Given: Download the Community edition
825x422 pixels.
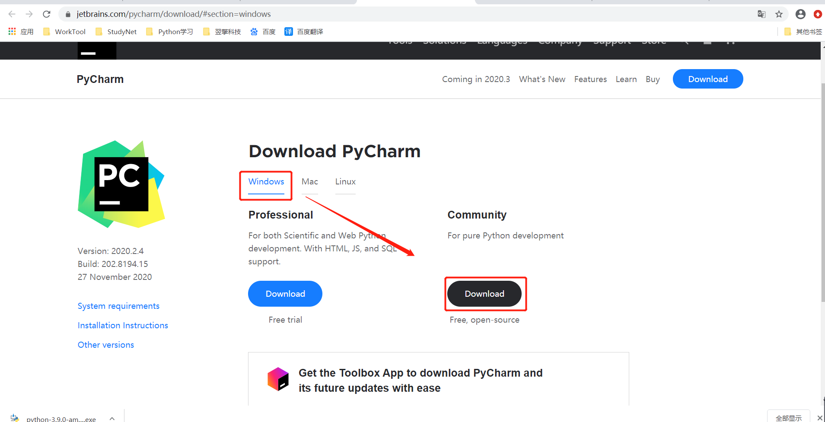Looking at the screenshot, I should (x=484, y=294).
